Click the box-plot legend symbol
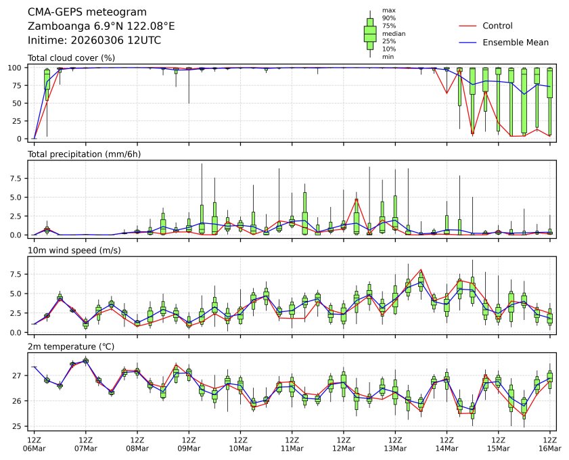The width and height of the screenshot is (569, 460). tap(370, 34)
